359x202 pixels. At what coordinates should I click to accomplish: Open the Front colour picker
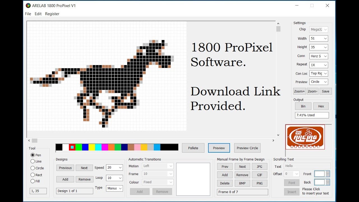point(322,174)
